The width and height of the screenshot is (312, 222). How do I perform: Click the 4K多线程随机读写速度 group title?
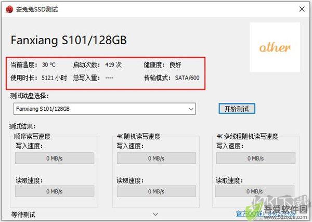click(x=247, y=136)
